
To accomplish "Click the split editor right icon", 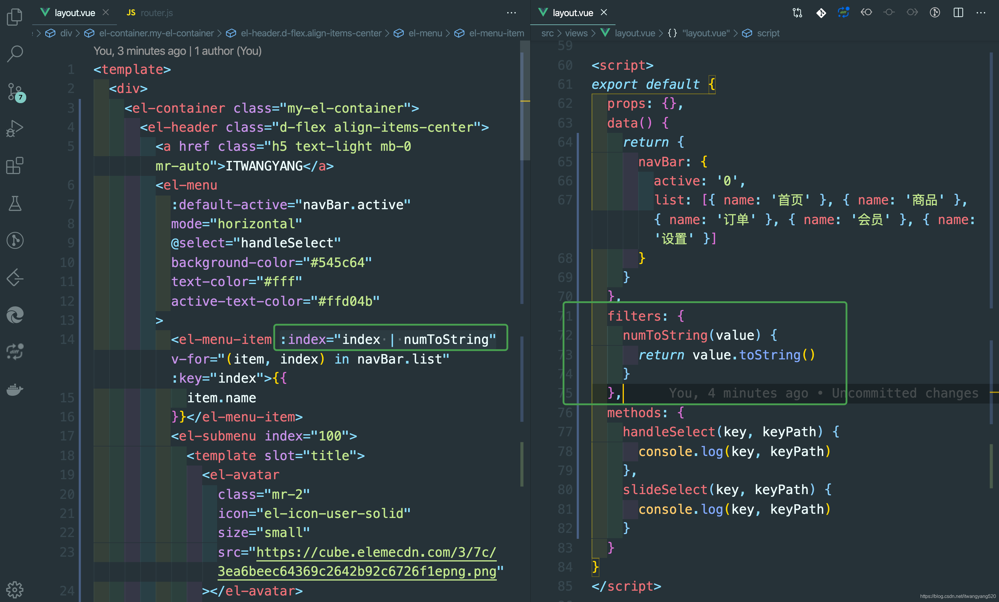I will pos(958,13).
